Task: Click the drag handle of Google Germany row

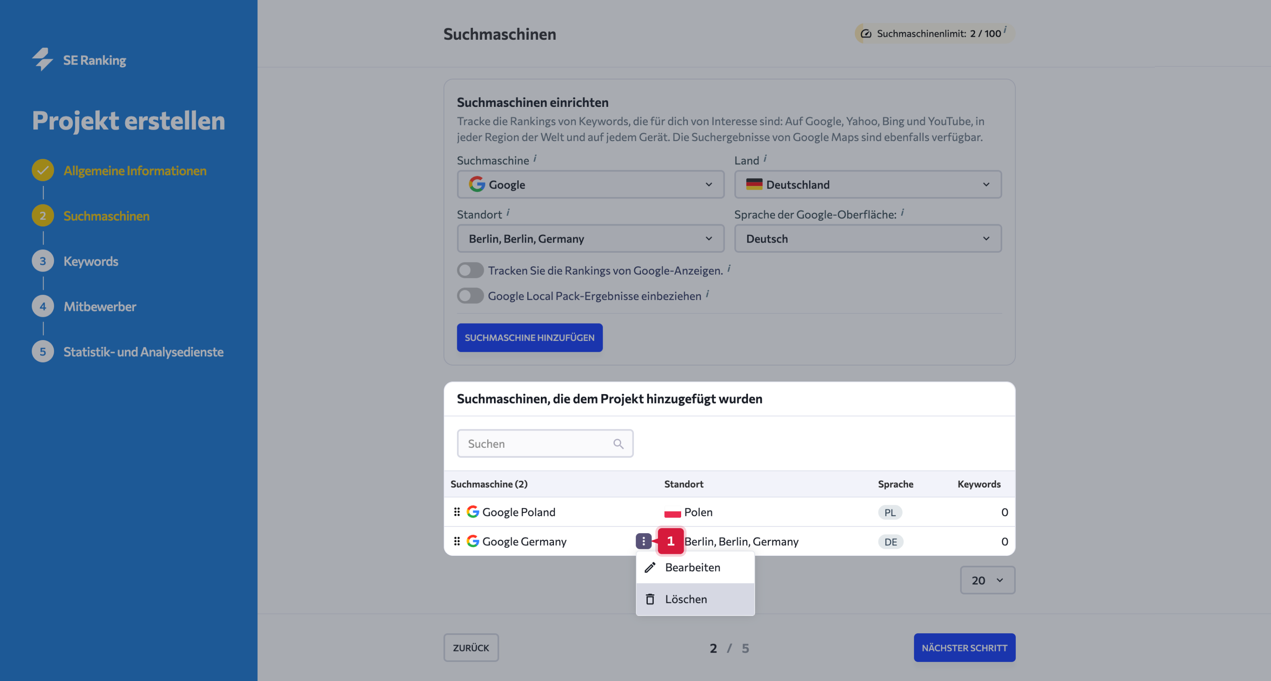Action: 457,541
